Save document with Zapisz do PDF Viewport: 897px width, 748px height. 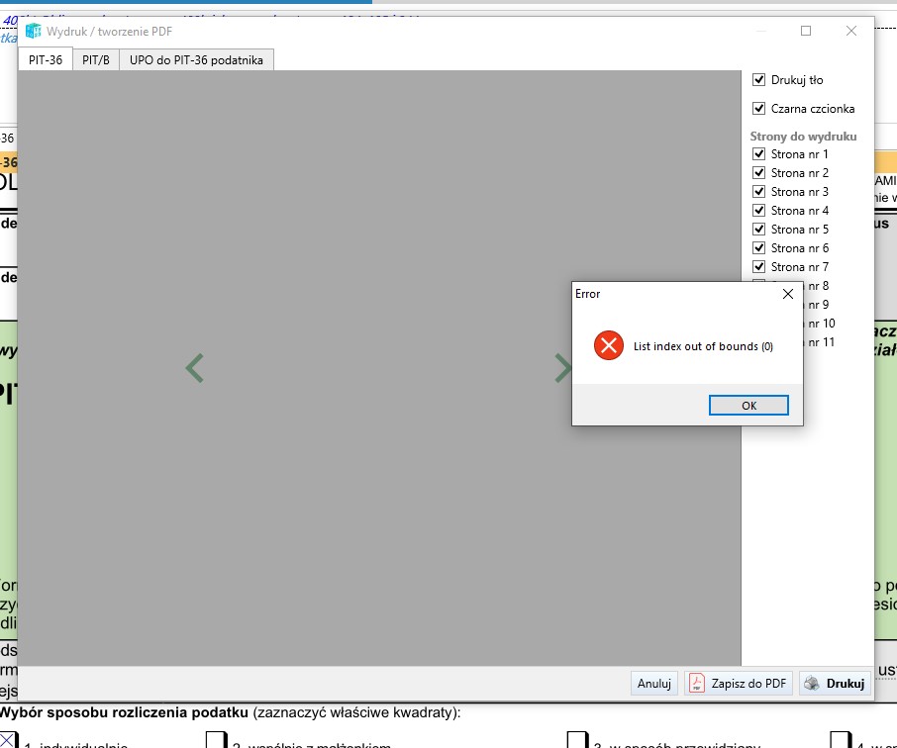(x=739, y=683)
